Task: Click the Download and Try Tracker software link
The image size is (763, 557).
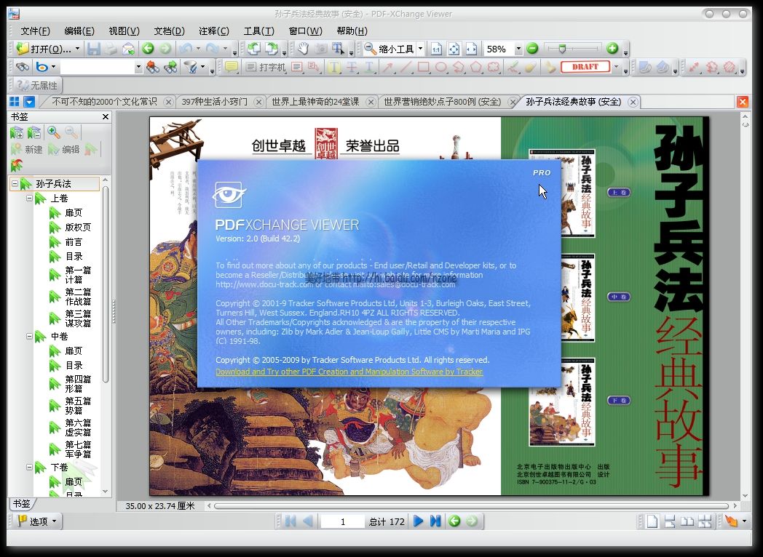Action: (349, 372)
